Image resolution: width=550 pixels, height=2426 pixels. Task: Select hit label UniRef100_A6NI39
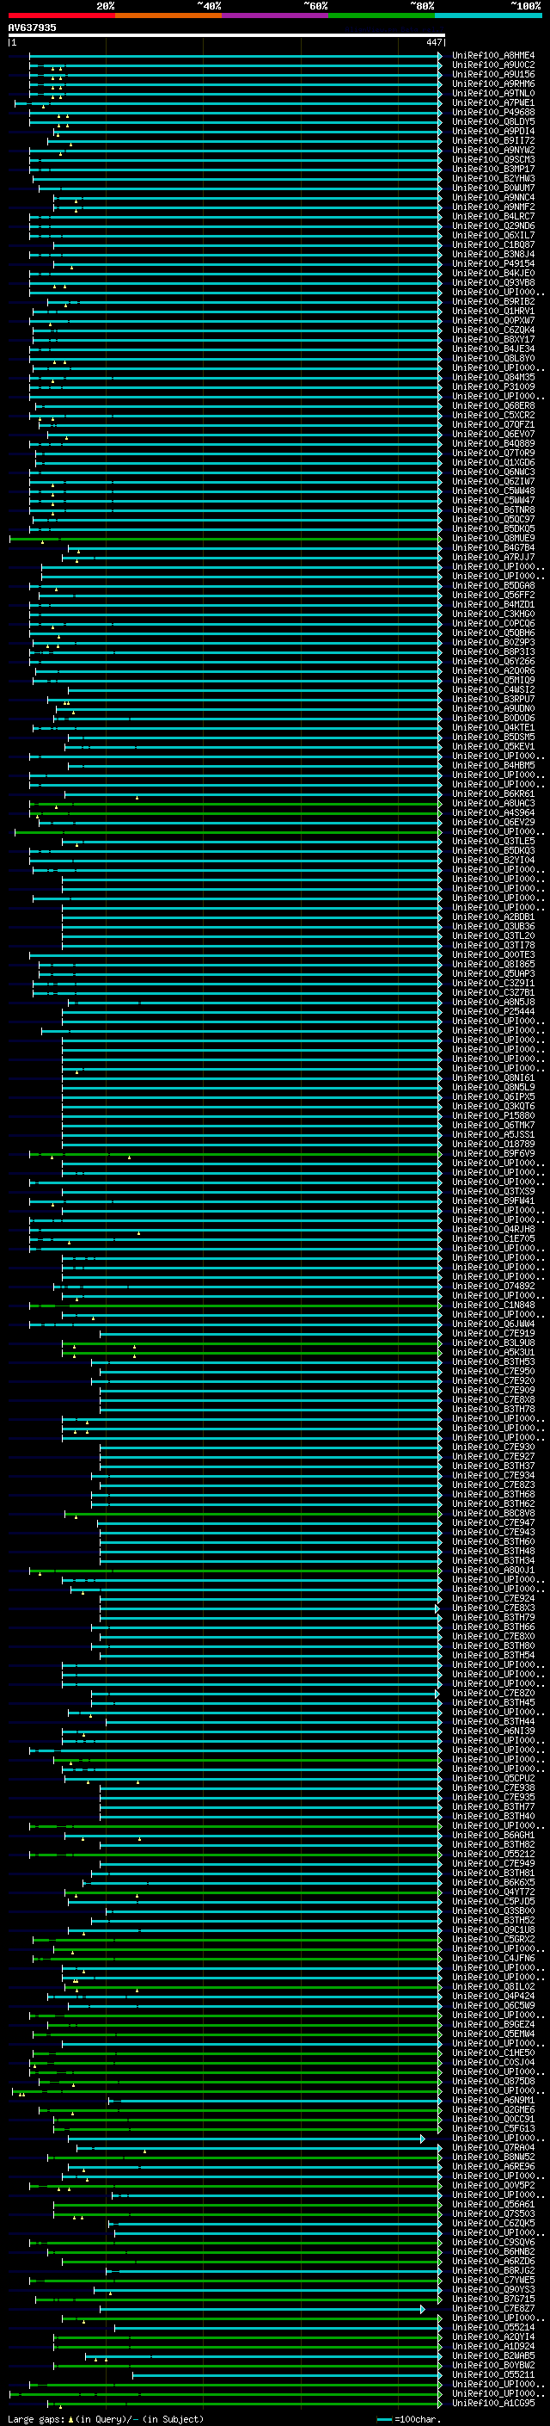pos(493,1731)
